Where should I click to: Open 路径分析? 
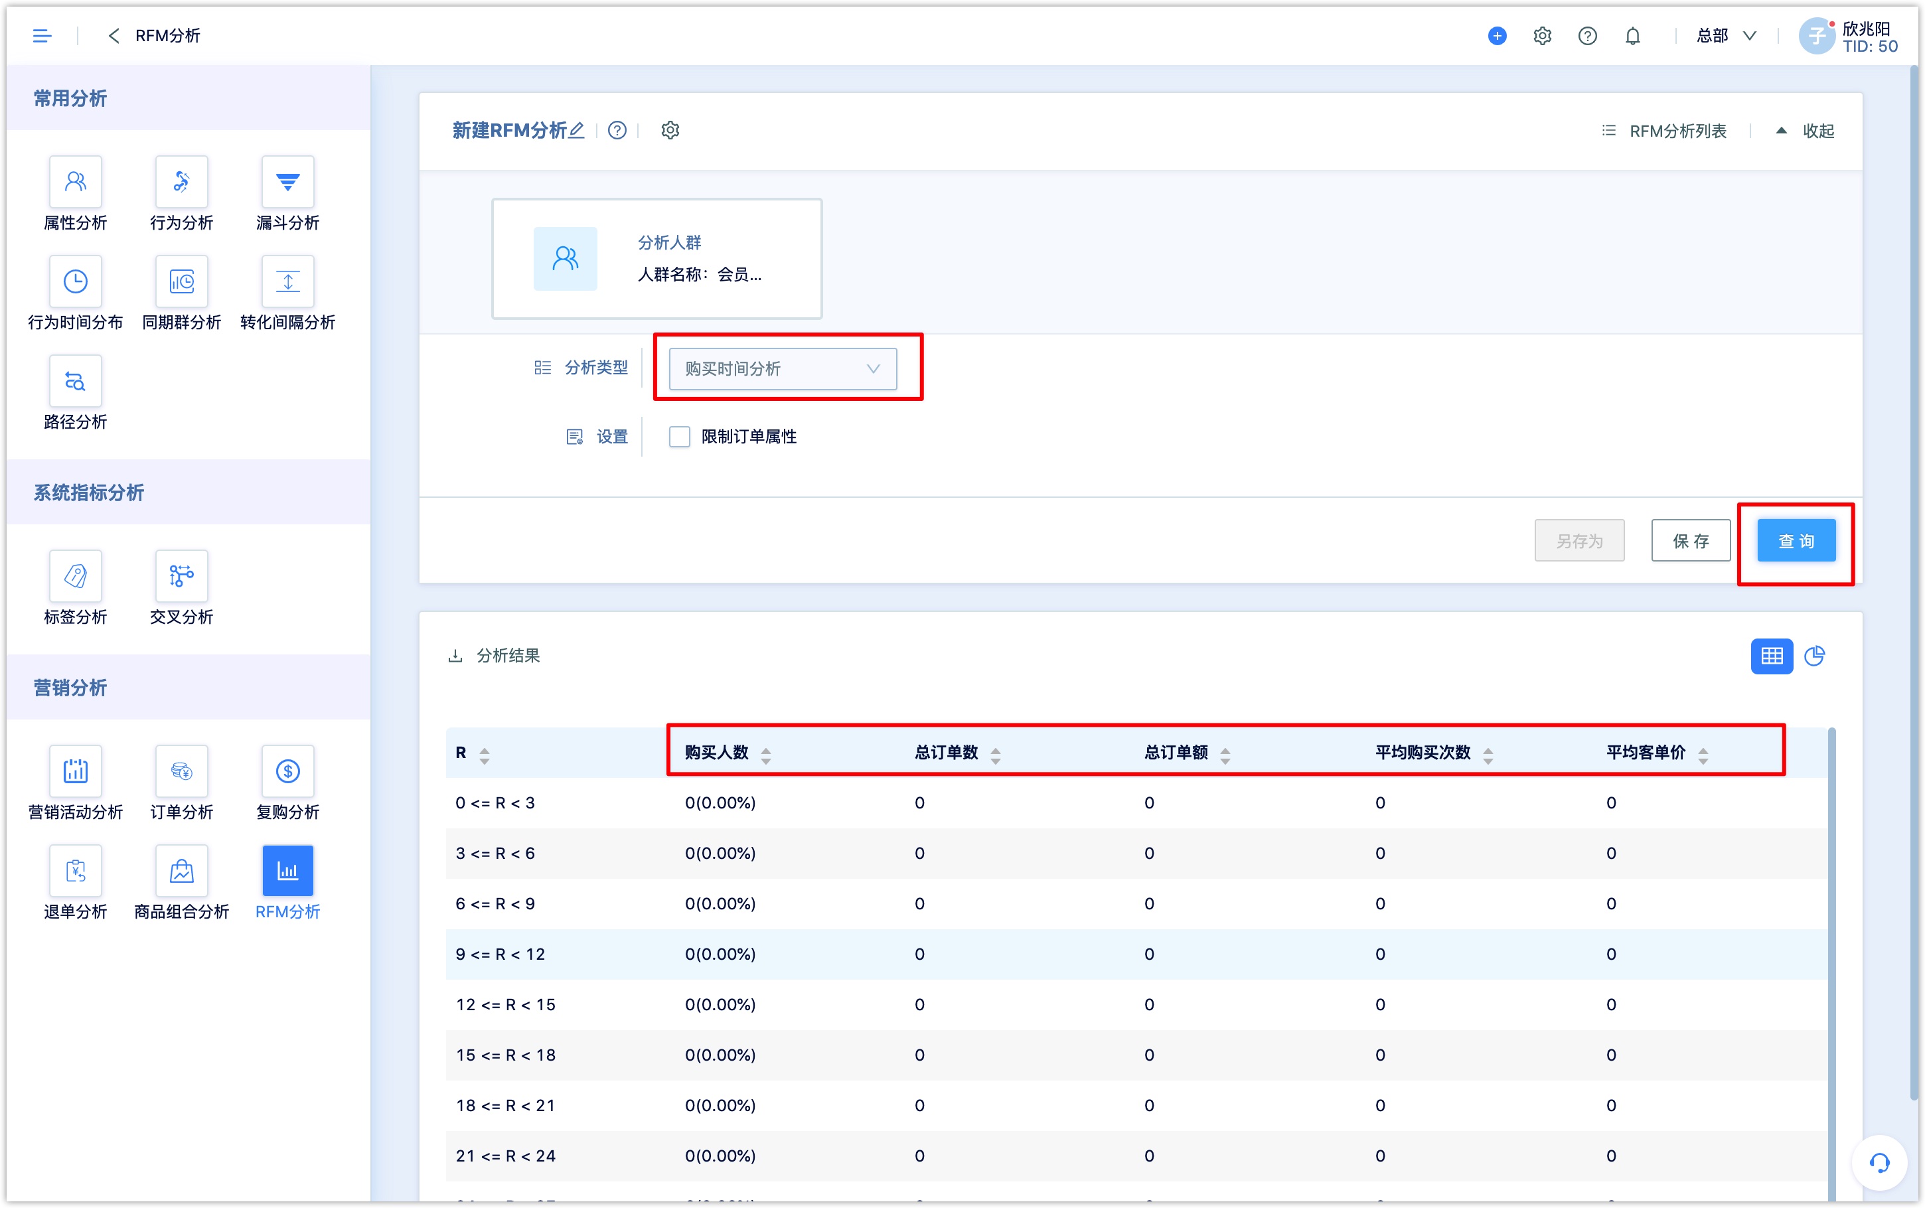[x=75, y=393]
